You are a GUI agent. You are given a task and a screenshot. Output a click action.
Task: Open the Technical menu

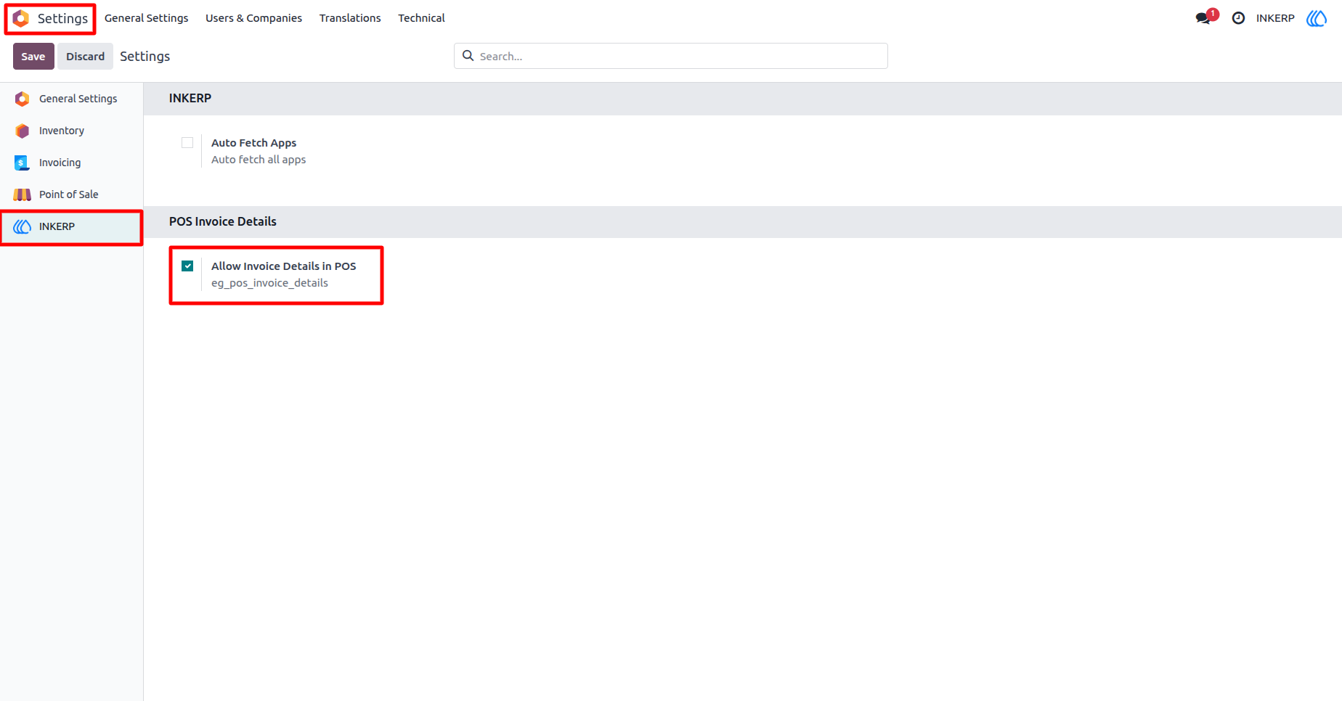(421, 18)
